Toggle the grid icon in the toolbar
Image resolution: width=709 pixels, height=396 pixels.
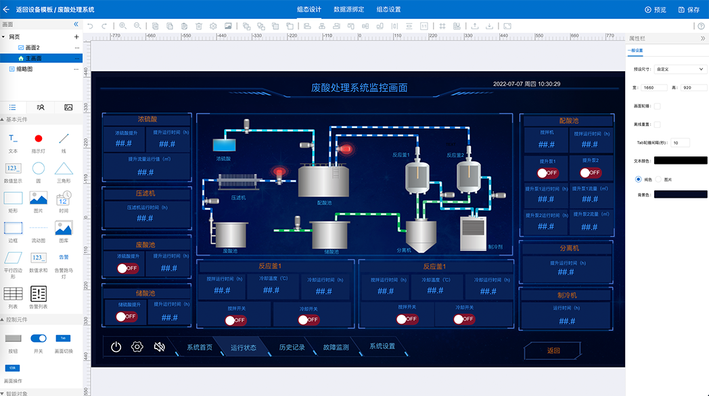pyautogui.click(x=442, y=26)
